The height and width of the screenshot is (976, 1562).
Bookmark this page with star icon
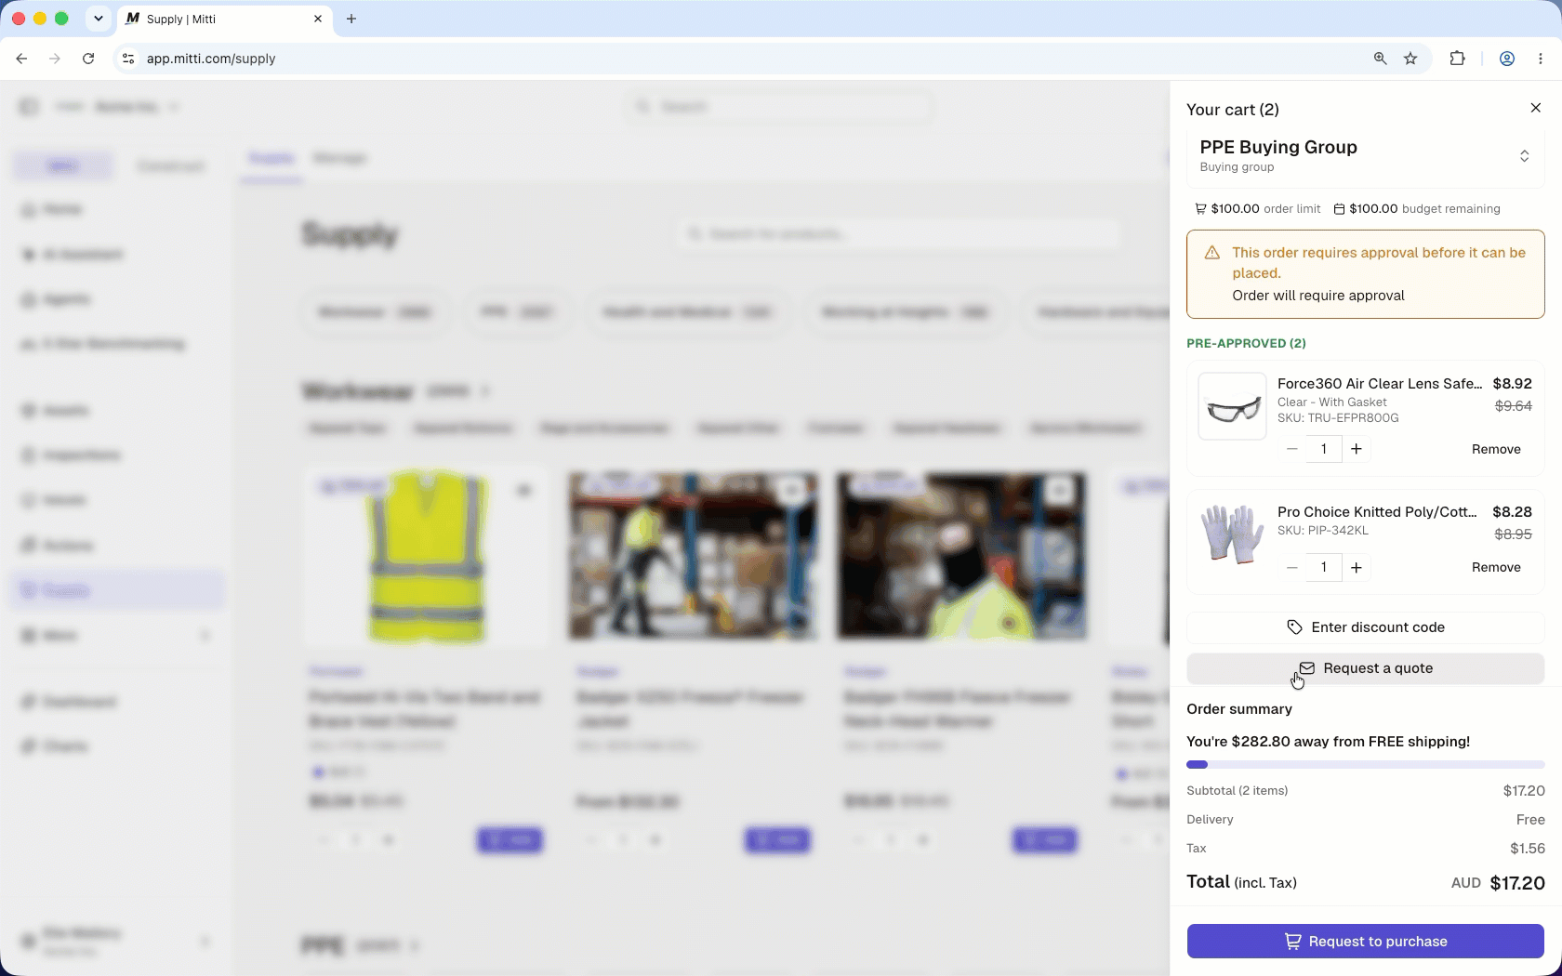(x=1410, y=59)
